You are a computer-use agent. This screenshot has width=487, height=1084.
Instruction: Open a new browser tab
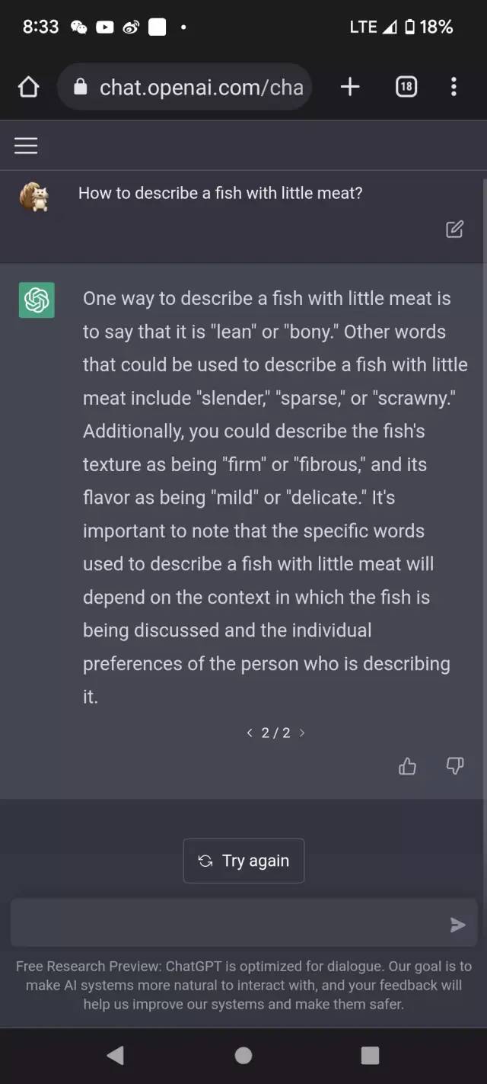point(350,87)
